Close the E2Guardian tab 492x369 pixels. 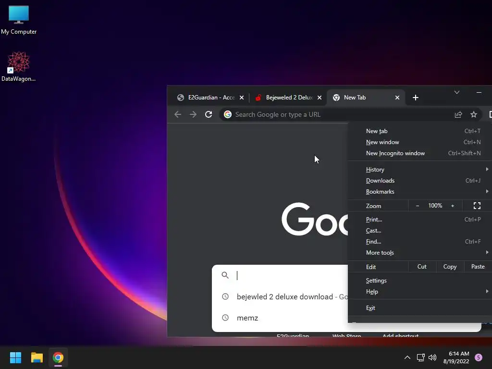point(242,98)
